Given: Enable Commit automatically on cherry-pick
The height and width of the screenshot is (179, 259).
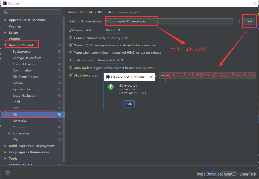Looking at the screenshot, I should pyautogui.click(x=71, y=38).
